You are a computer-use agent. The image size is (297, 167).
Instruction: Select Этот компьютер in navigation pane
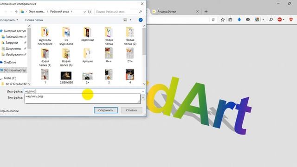point(15,70)
